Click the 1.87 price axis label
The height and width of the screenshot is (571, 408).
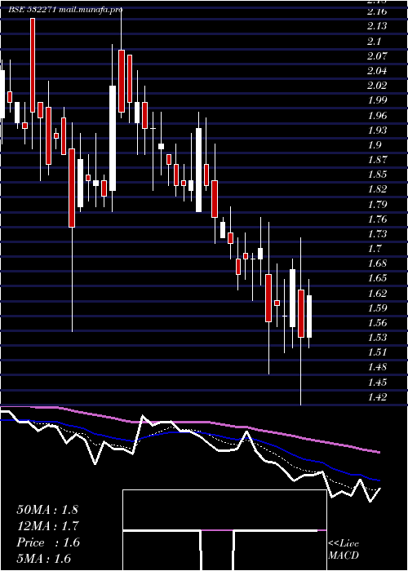377,160
